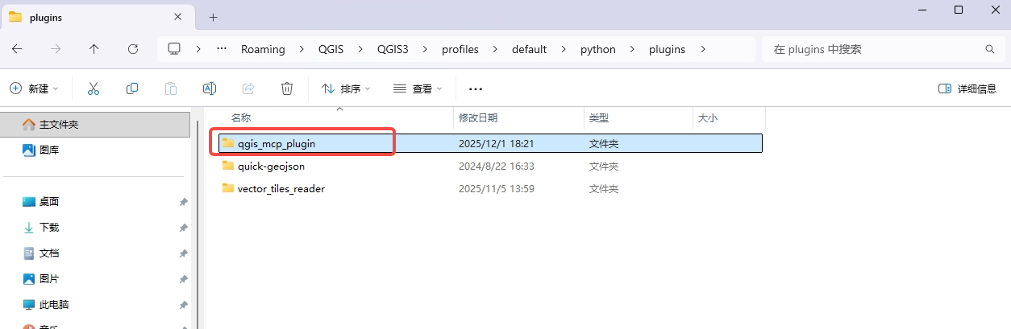Toggle the 详细信息 details pane
The image size is (1011, 329).
(x=967, y=88)
